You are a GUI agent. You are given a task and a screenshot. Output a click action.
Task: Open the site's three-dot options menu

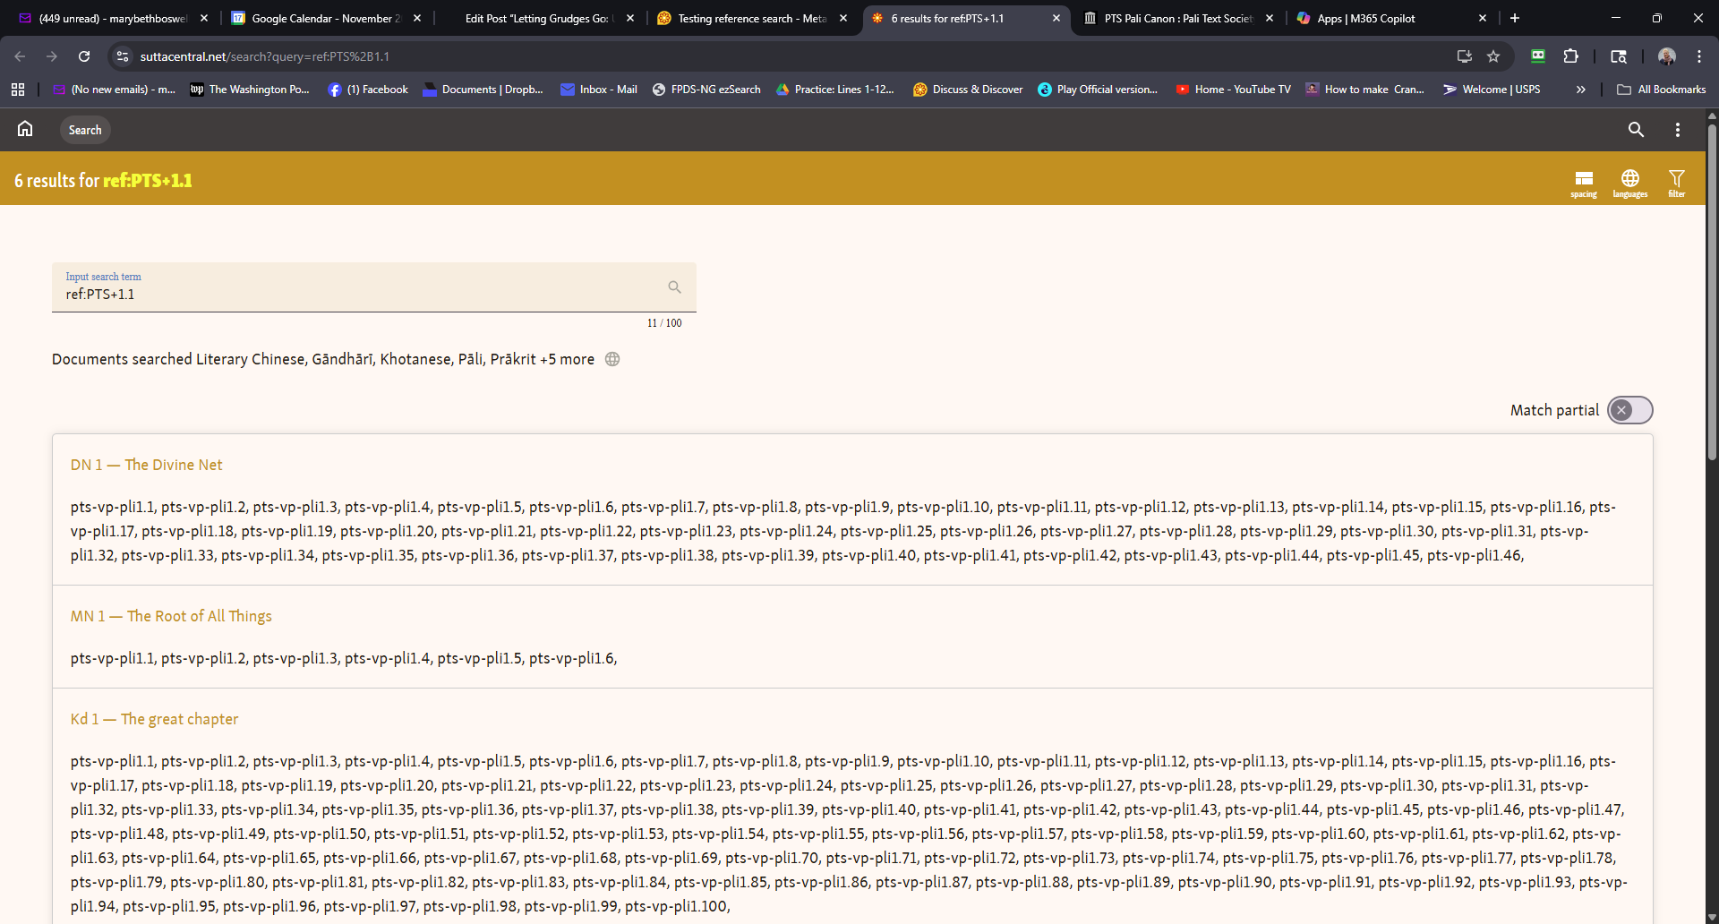(x=1678, y=130)
